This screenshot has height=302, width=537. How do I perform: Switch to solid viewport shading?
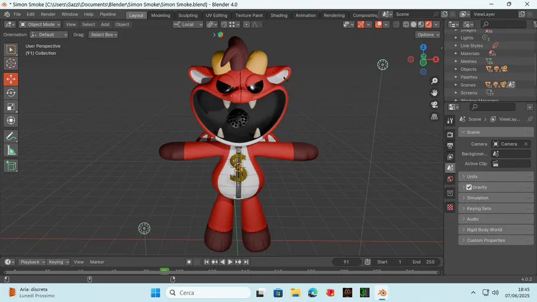coord(413,24)
